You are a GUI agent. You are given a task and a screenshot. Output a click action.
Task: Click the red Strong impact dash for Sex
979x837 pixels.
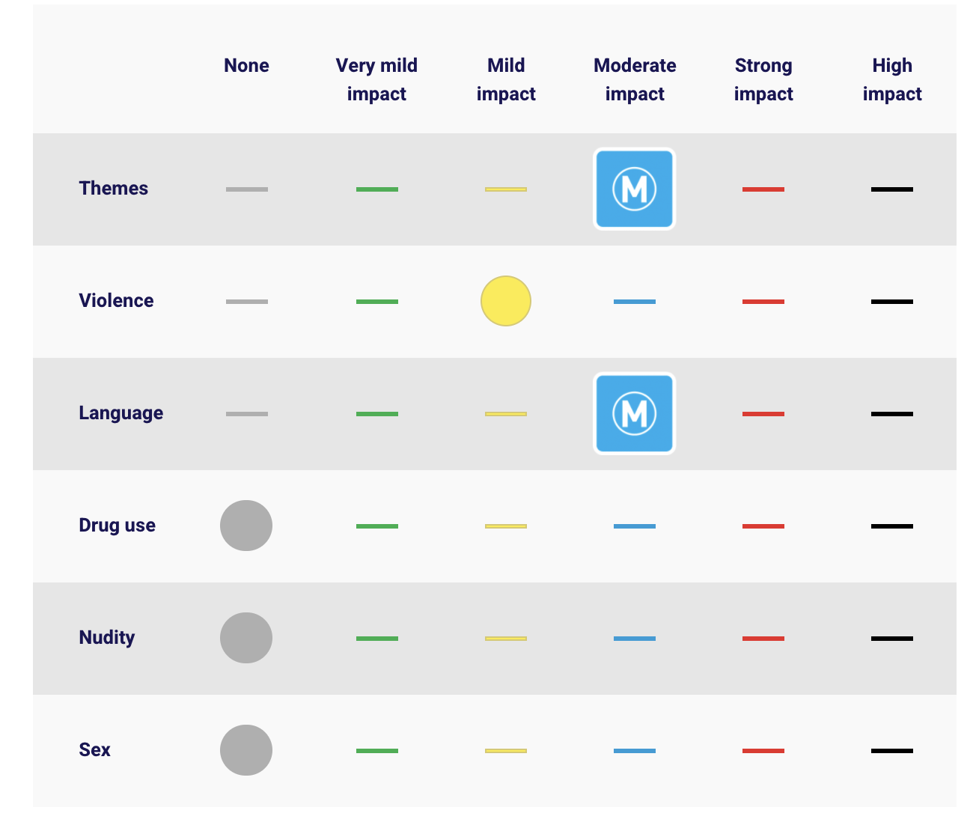point(763,751)
